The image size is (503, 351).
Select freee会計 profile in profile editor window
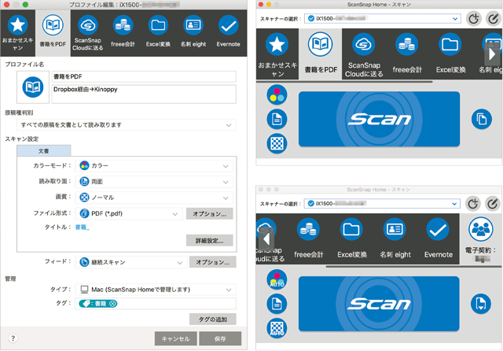[123, 33]
